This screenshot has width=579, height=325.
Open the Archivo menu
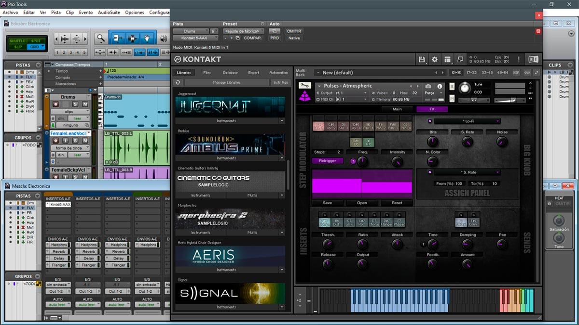10,12
